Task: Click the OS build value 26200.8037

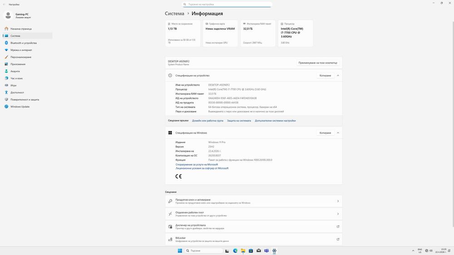Action: (215, 155)
